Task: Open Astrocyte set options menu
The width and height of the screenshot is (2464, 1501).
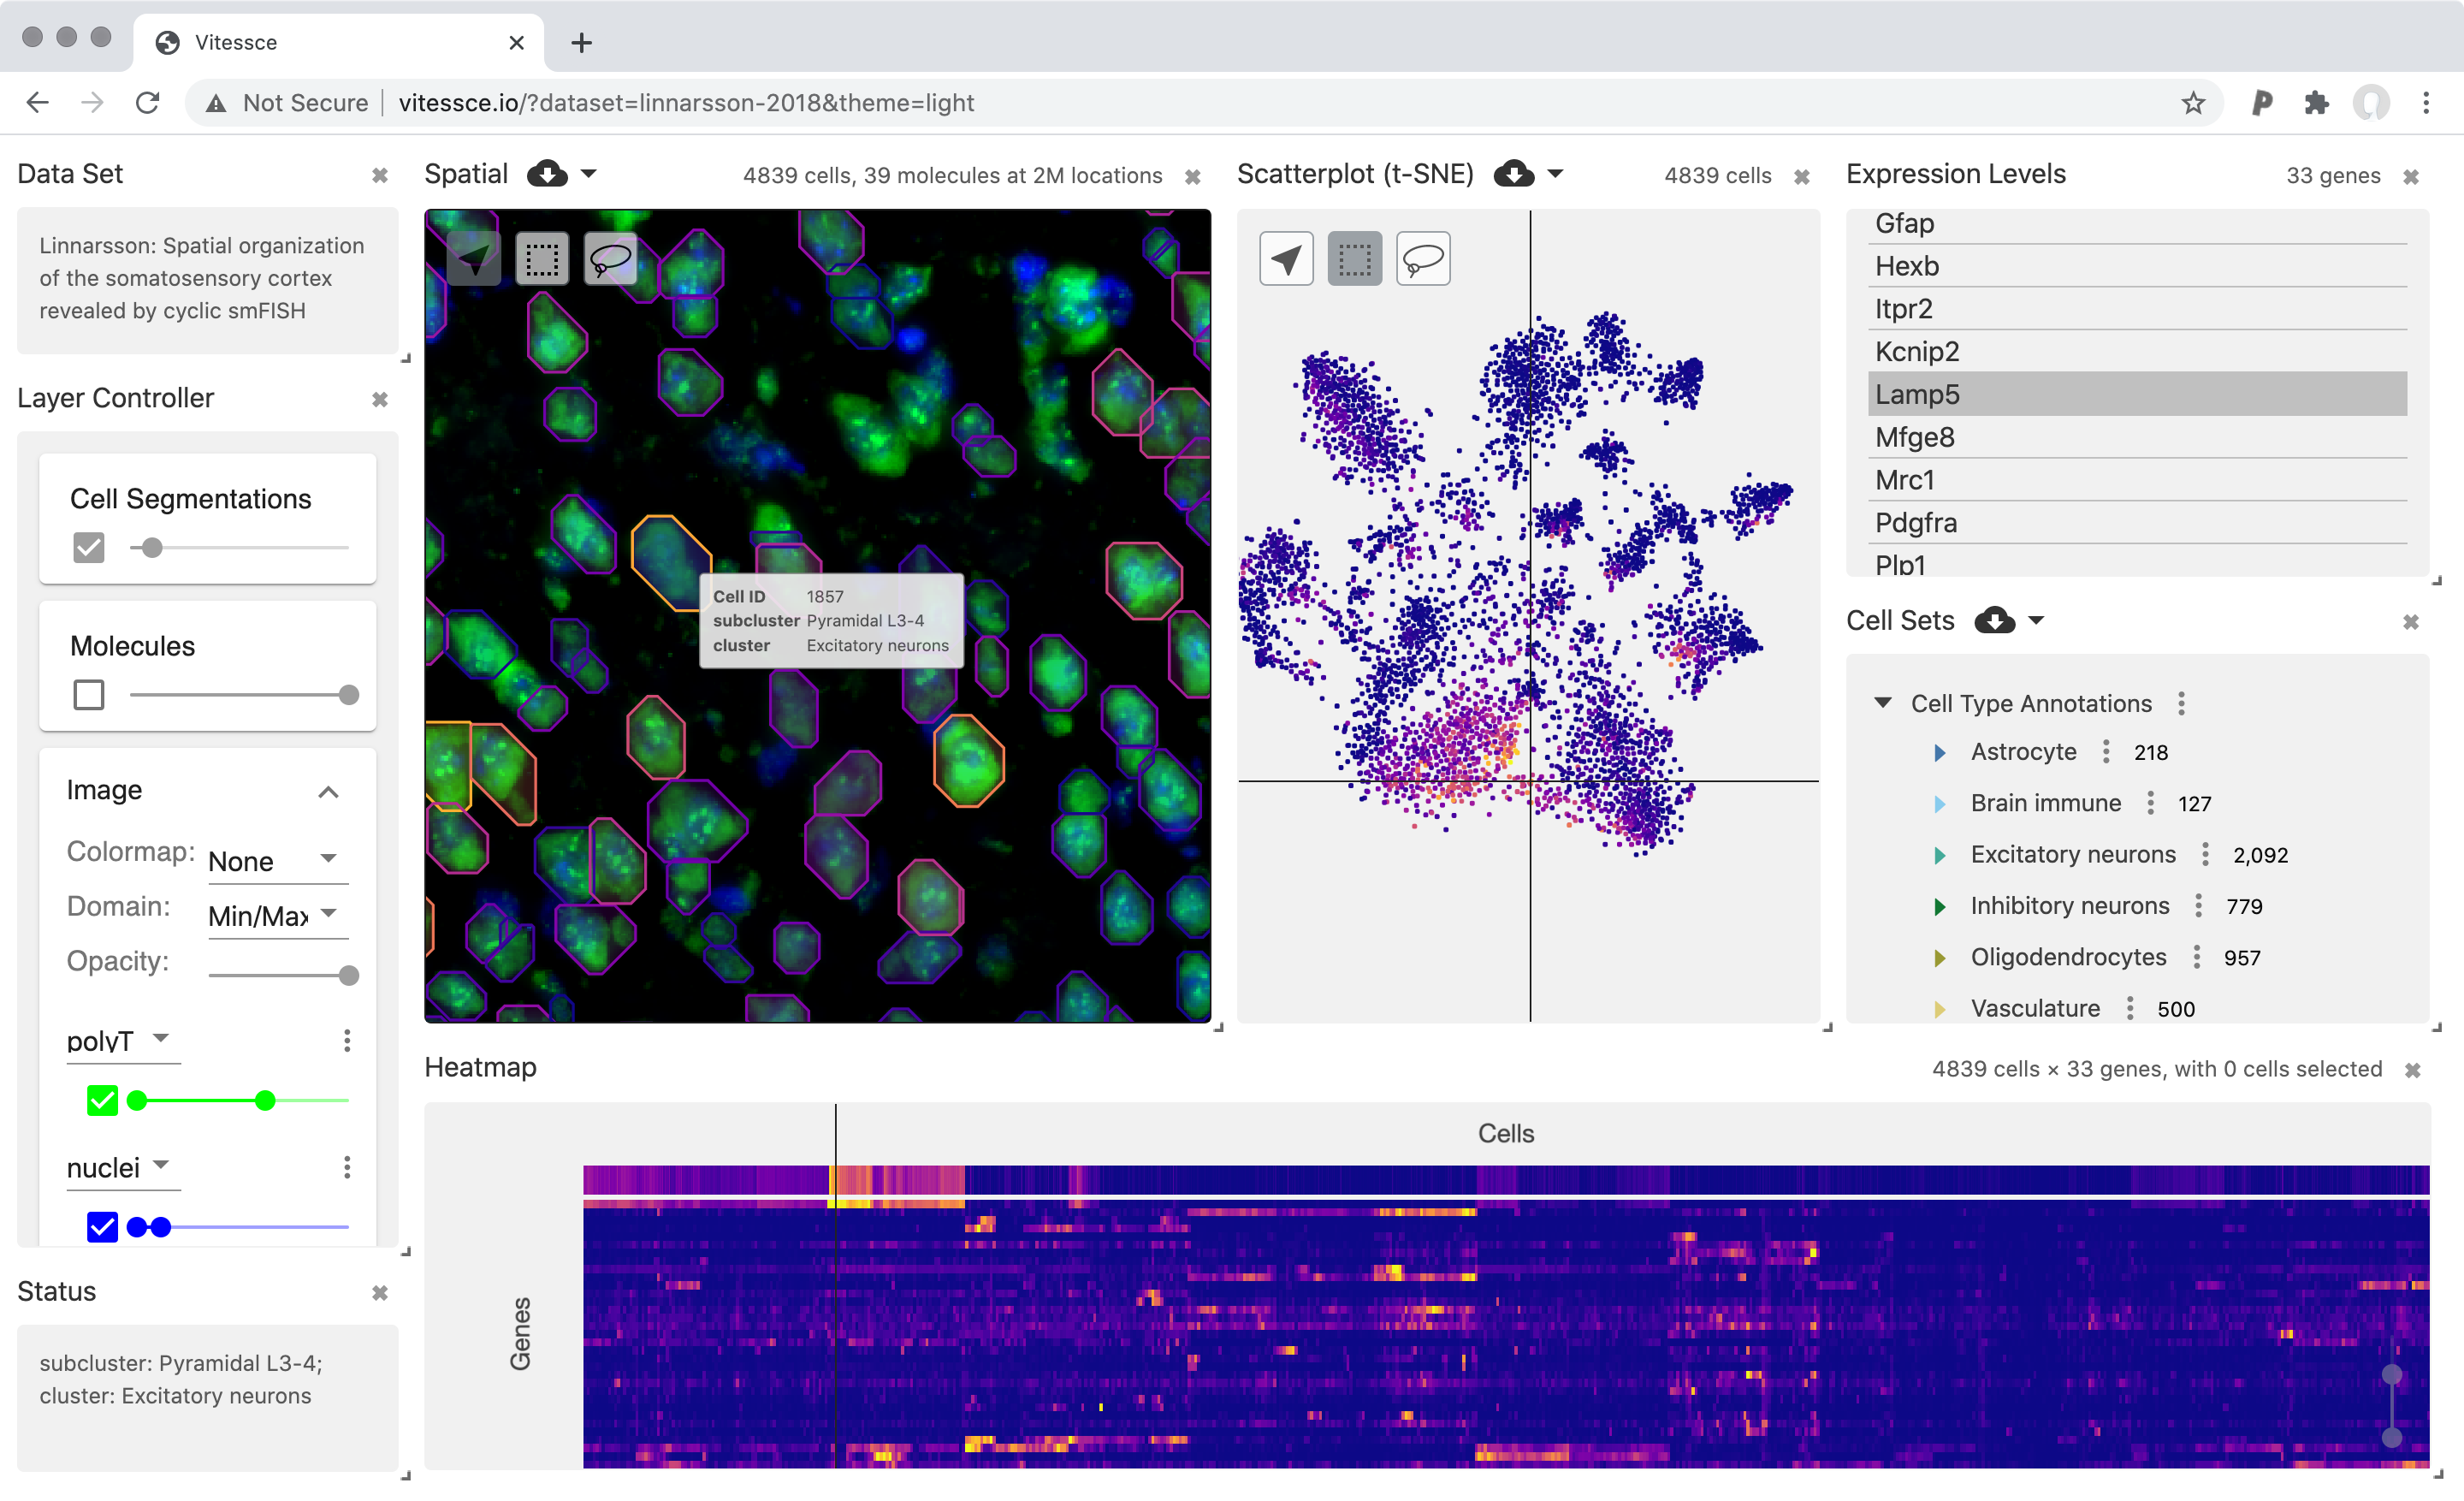Action: [2105, 751]
